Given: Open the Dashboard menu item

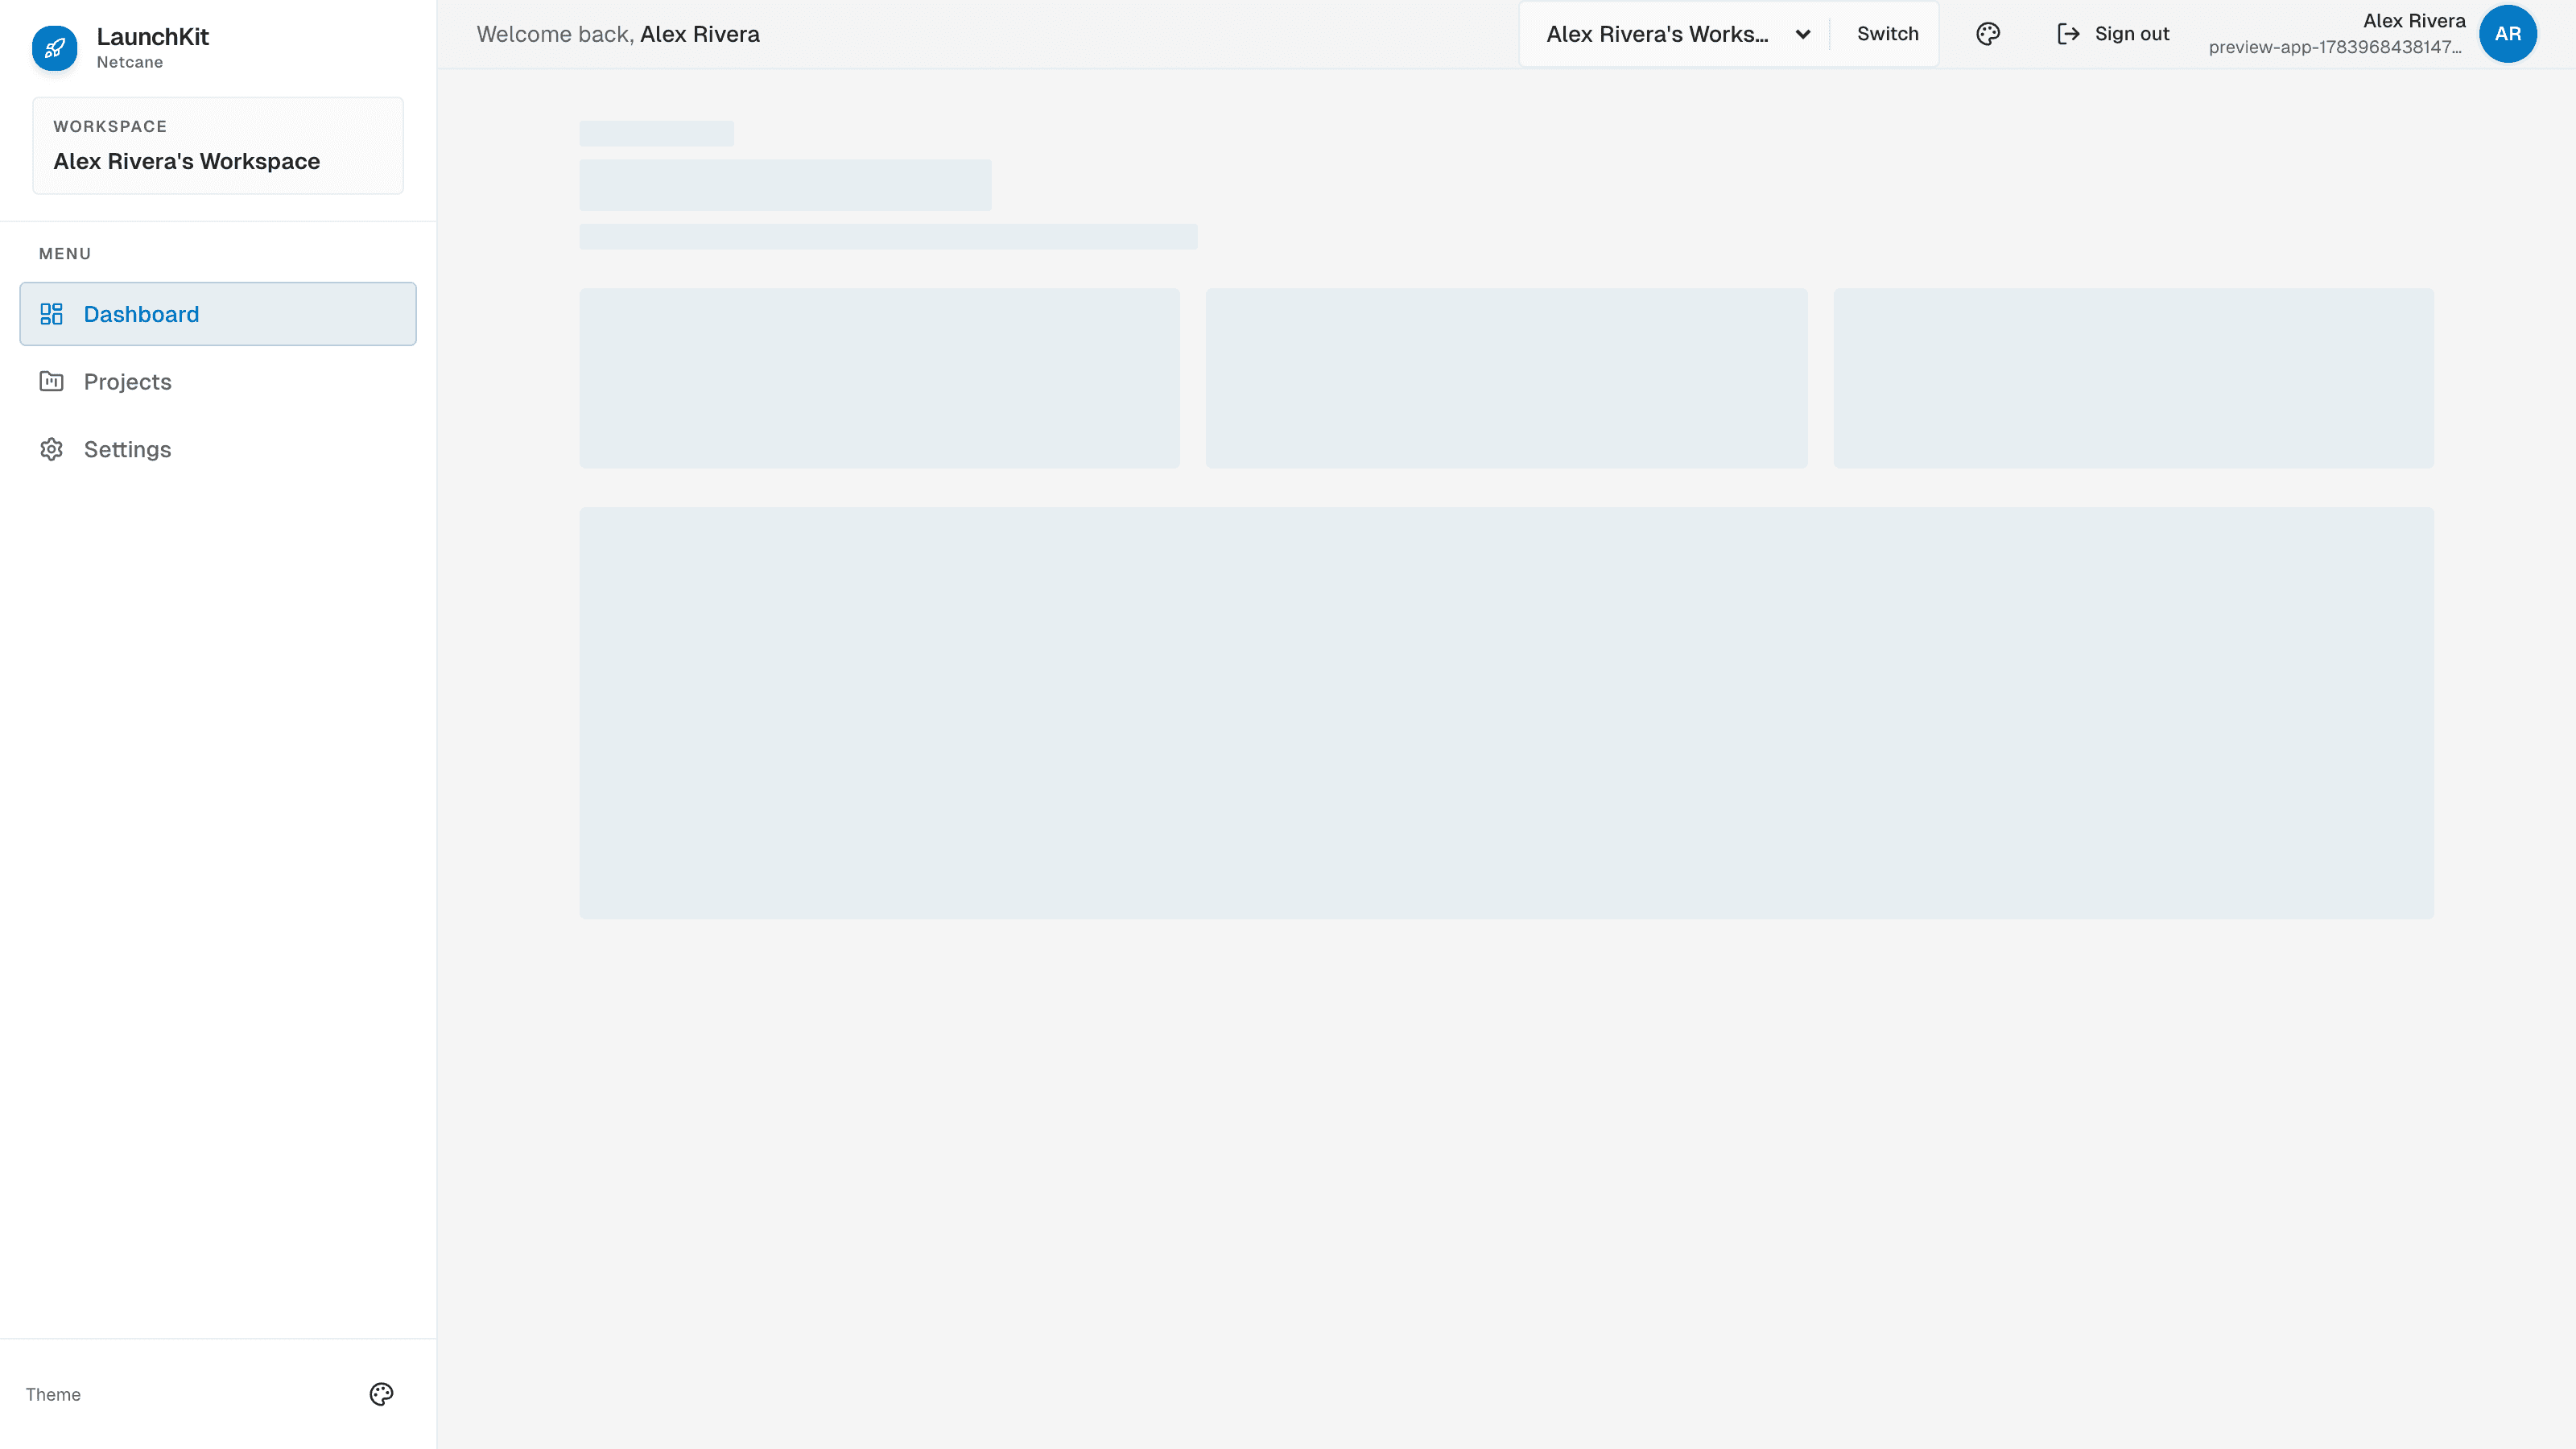Looking at the screenshot, I should coord(218,314).
